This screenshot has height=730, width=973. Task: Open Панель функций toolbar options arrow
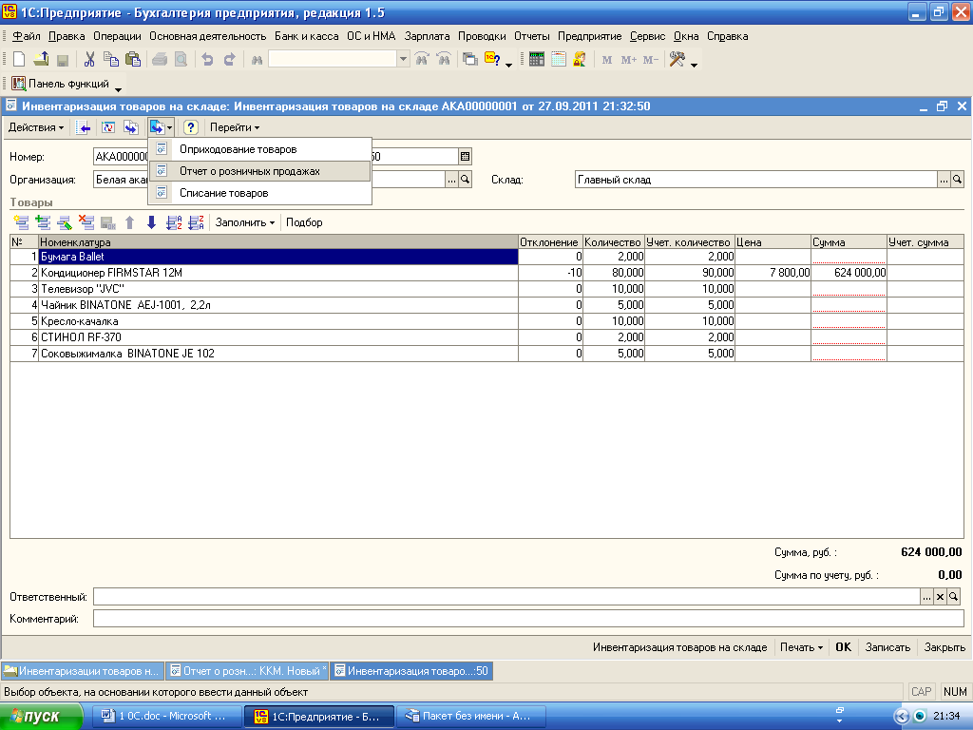coord(118,87)
